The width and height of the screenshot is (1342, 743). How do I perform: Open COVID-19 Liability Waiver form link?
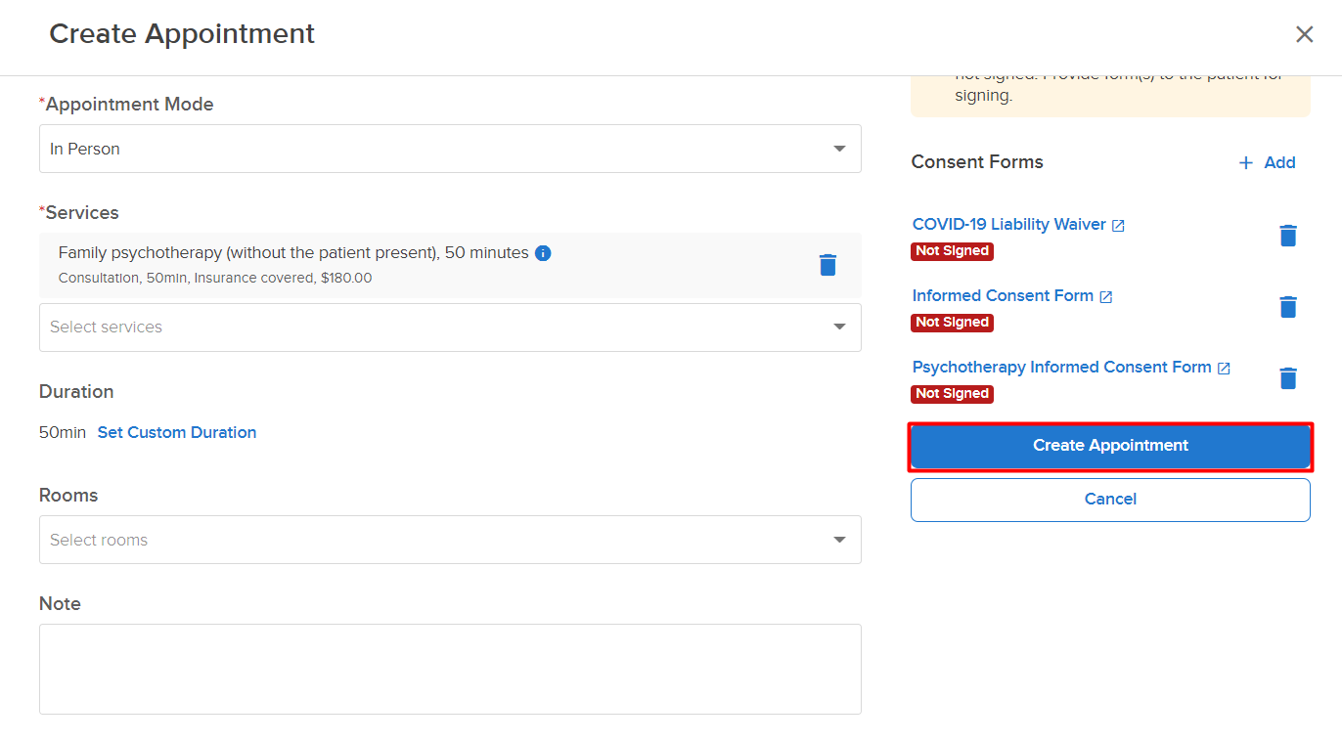[1009, 225]
